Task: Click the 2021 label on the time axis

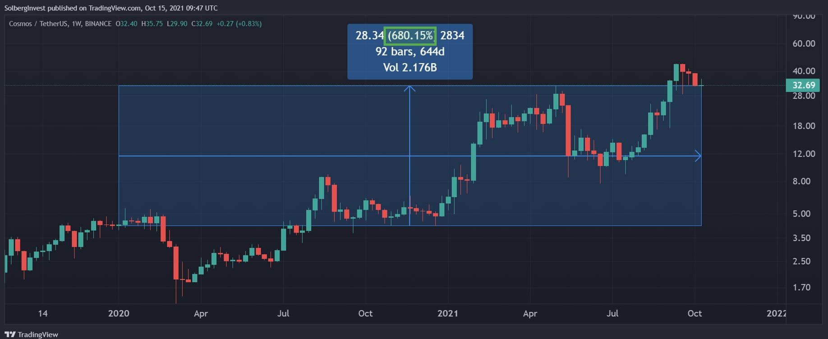Action: pyautogui.click(x=447, y=313)
